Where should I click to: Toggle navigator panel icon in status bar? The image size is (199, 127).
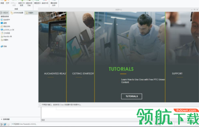[2, 124]
